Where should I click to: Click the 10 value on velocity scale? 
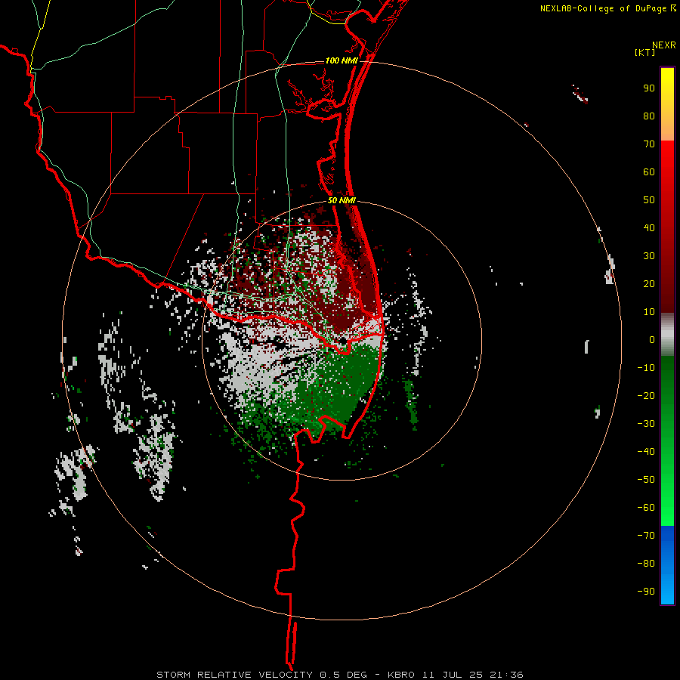(649, 312)
